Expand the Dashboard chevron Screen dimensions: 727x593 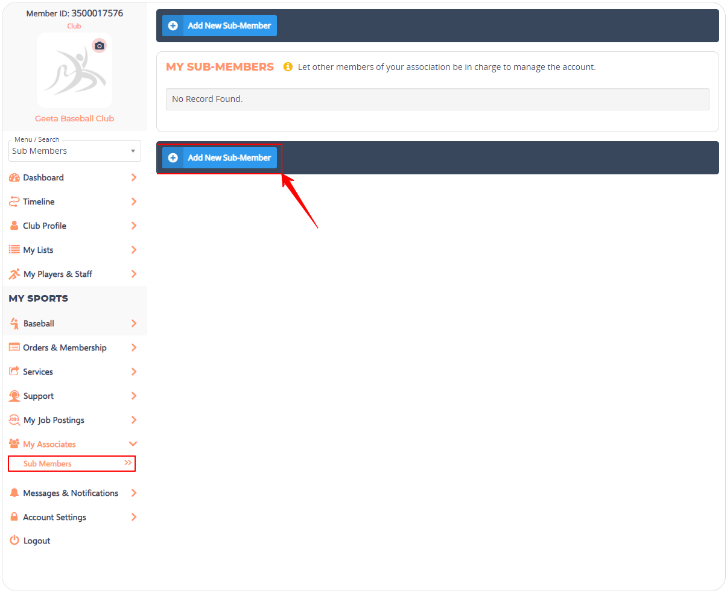pyautogui.click(x=134, y=177)
